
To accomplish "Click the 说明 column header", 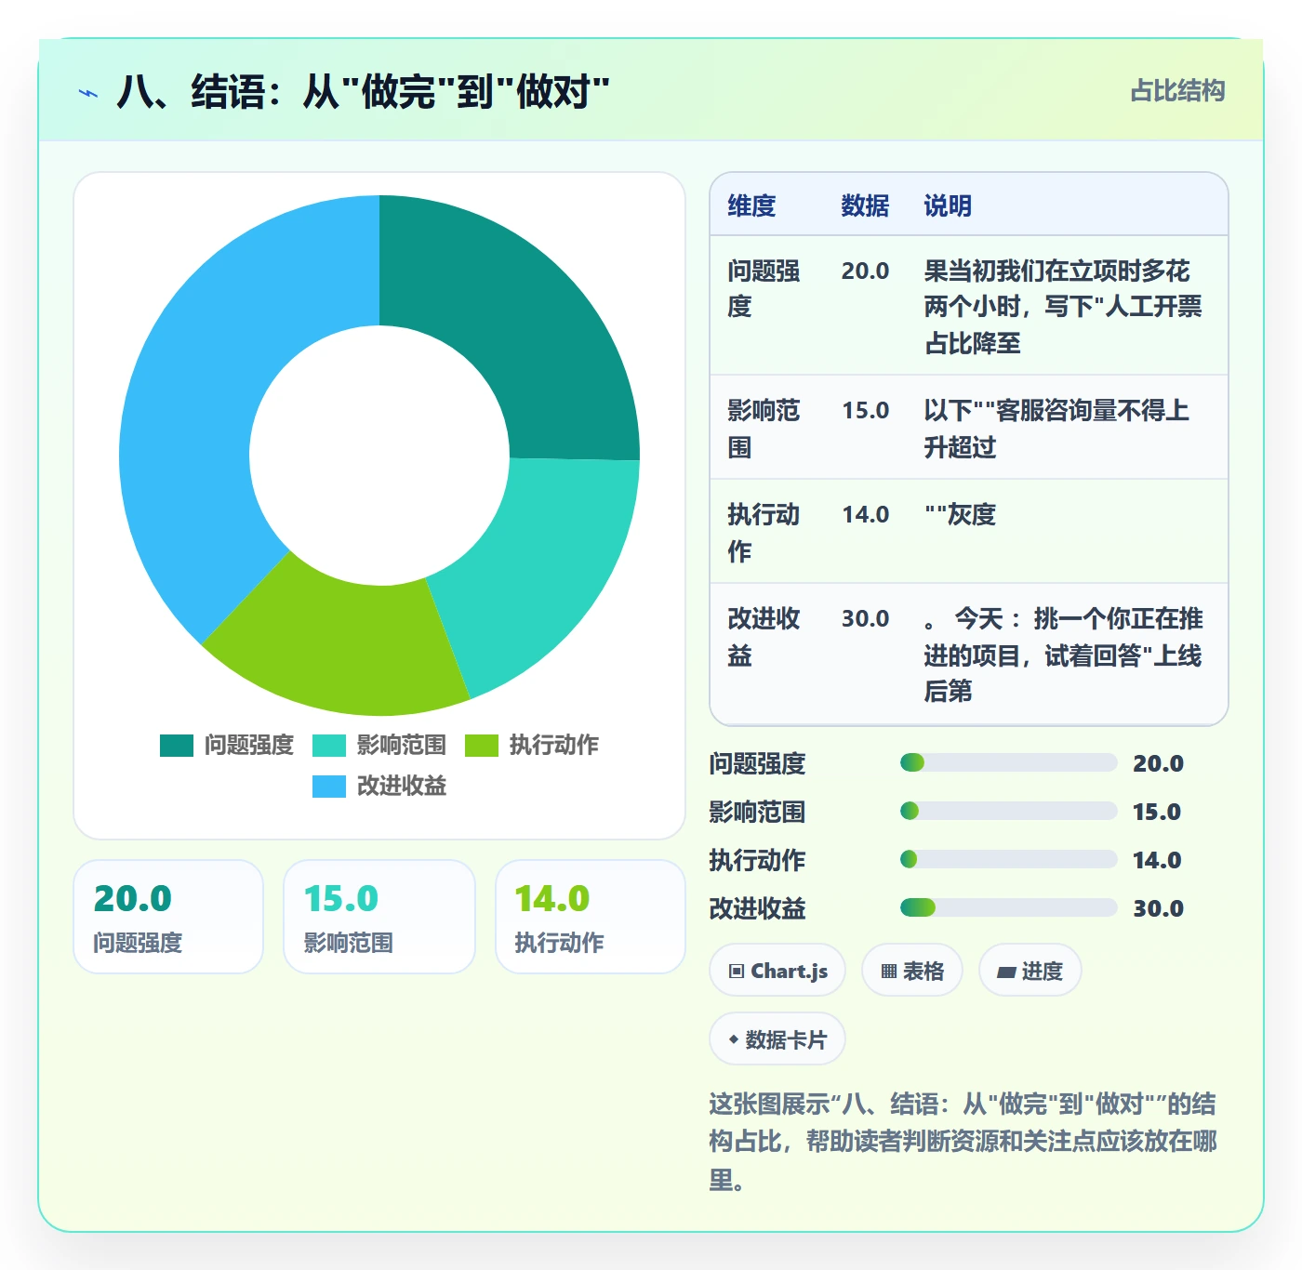I will point(948,205).
